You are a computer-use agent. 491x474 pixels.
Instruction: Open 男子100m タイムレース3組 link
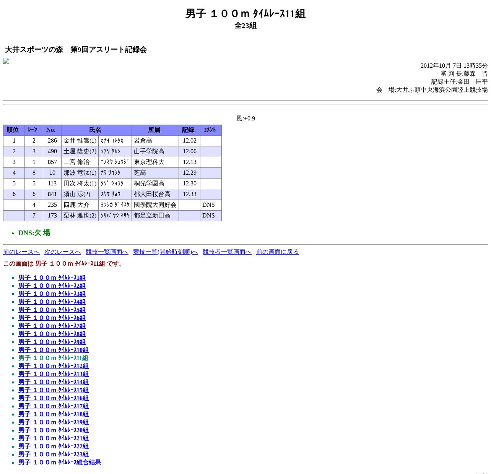tap(52, 294)
